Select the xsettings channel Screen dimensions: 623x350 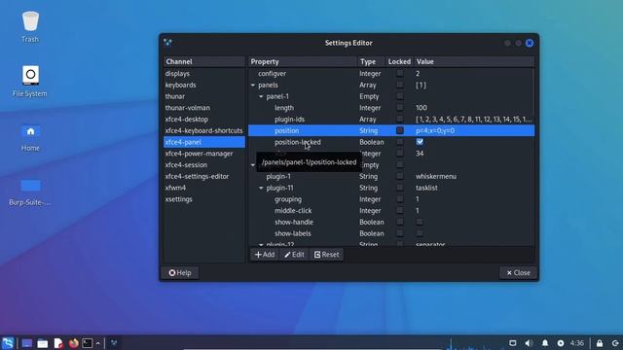point(204,199)
